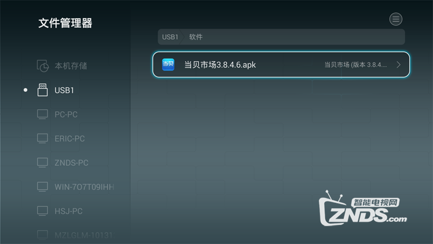433x244 pixels.
Task: Open 当贝市场3.8.4.6.apk file name
Action: point(220,65)
